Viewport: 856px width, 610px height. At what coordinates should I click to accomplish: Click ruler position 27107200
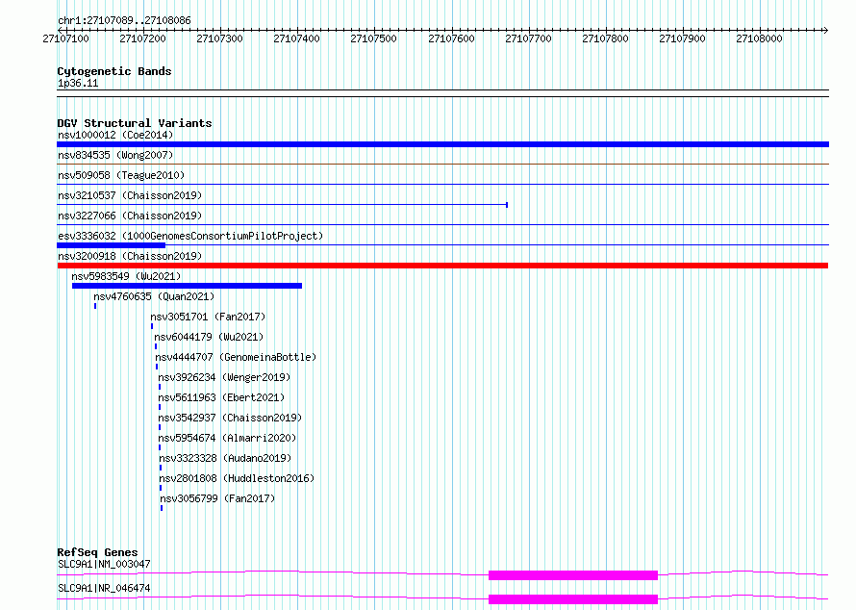click(142, 38)
